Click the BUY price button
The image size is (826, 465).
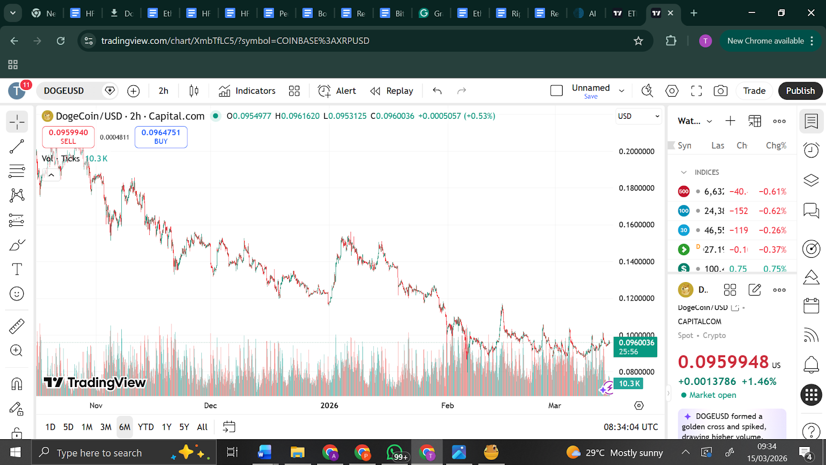pyautogui.click(x=161, y=137)
